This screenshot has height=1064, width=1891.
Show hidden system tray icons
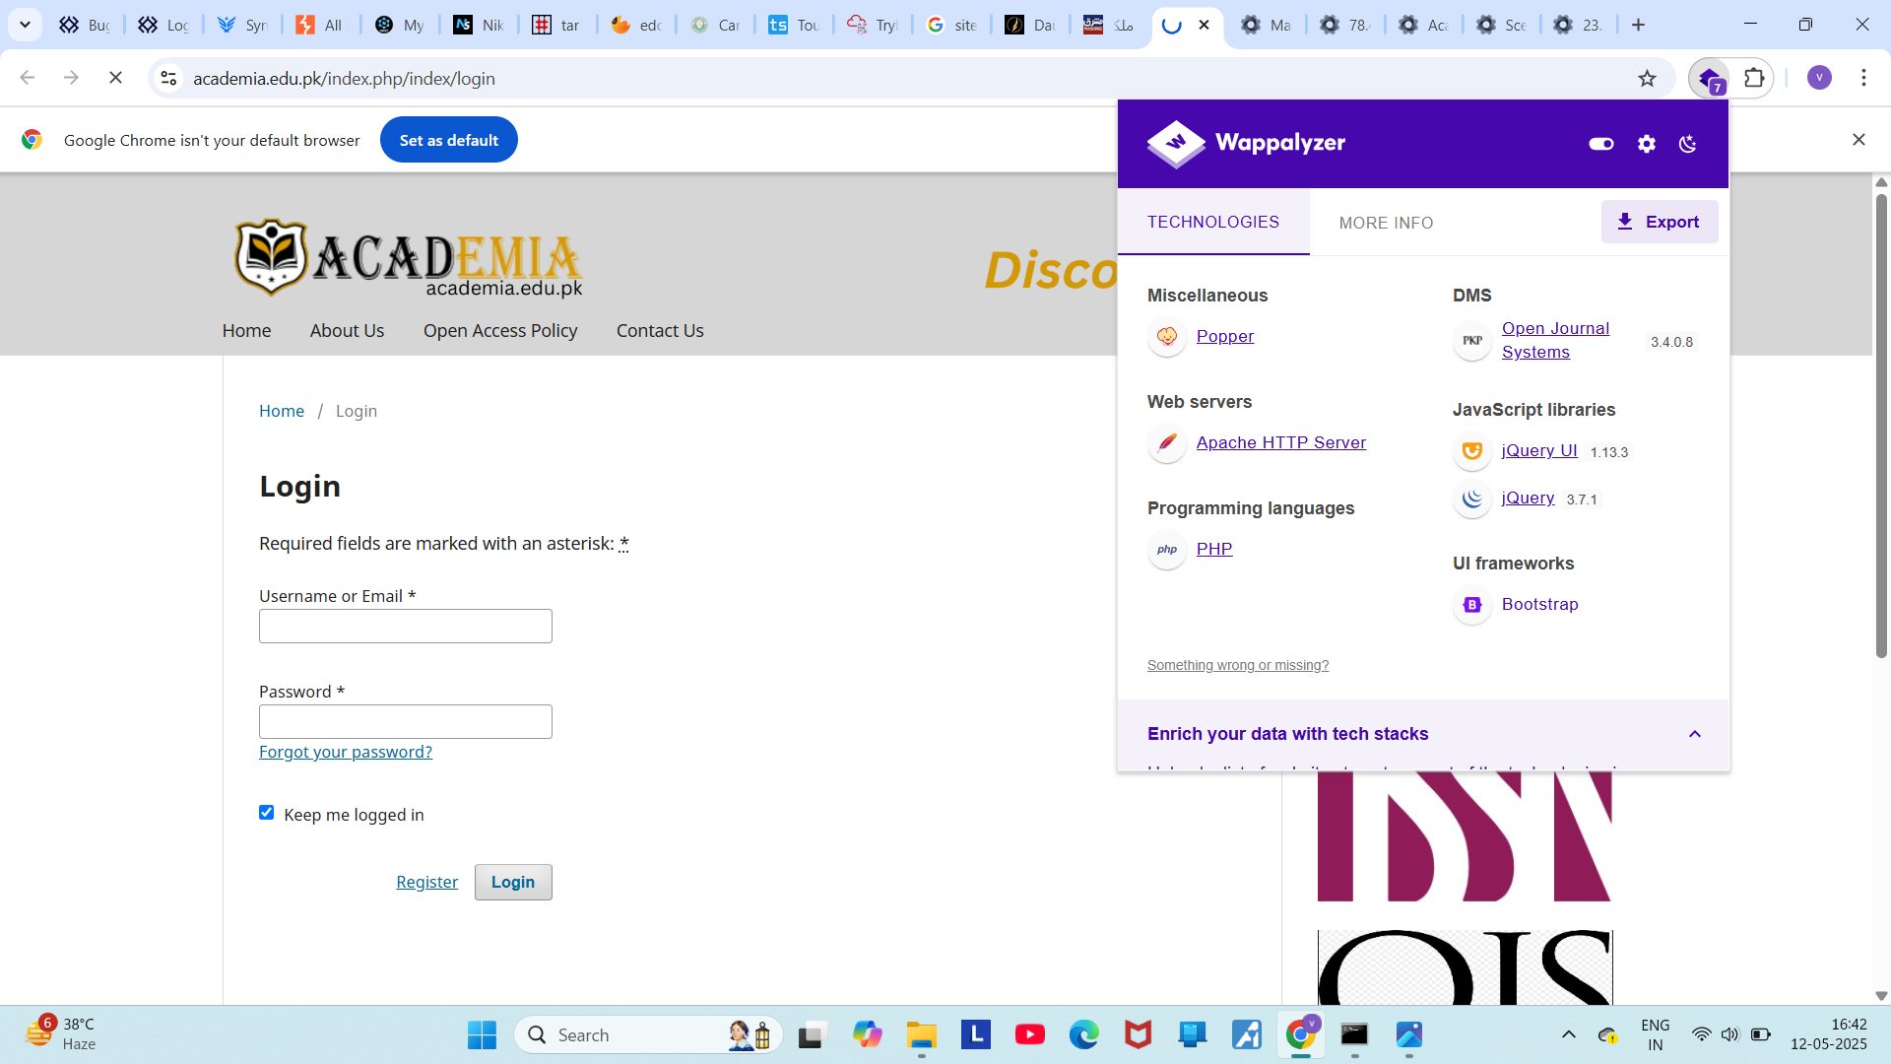tap(1569, 1034)
